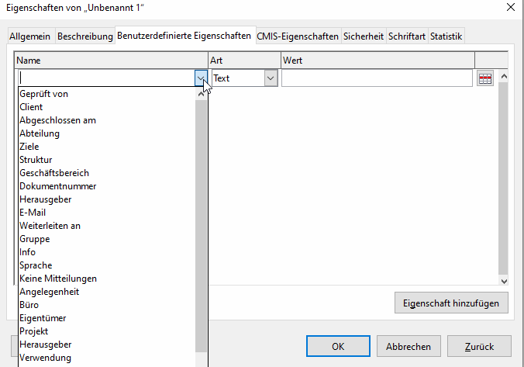
Task: Focus the Name text input field
Action: coord(107,78)
